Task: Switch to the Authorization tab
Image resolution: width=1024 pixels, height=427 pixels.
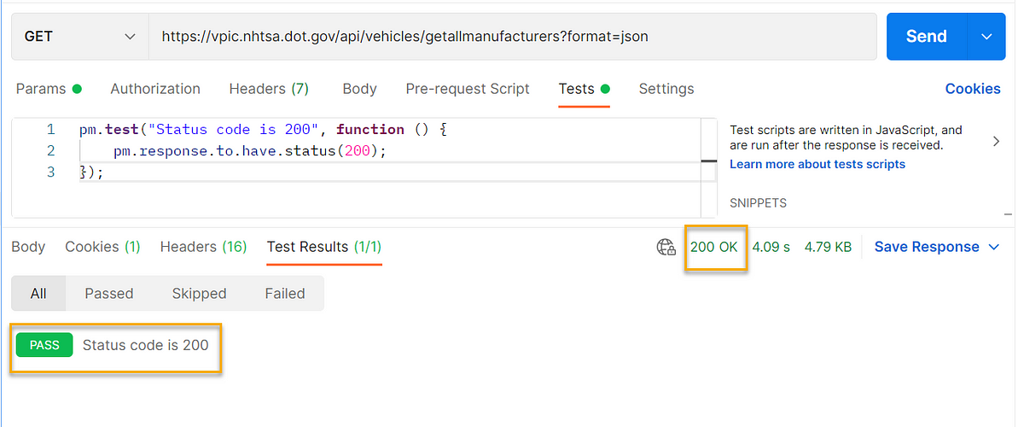Action: (155, 89)
